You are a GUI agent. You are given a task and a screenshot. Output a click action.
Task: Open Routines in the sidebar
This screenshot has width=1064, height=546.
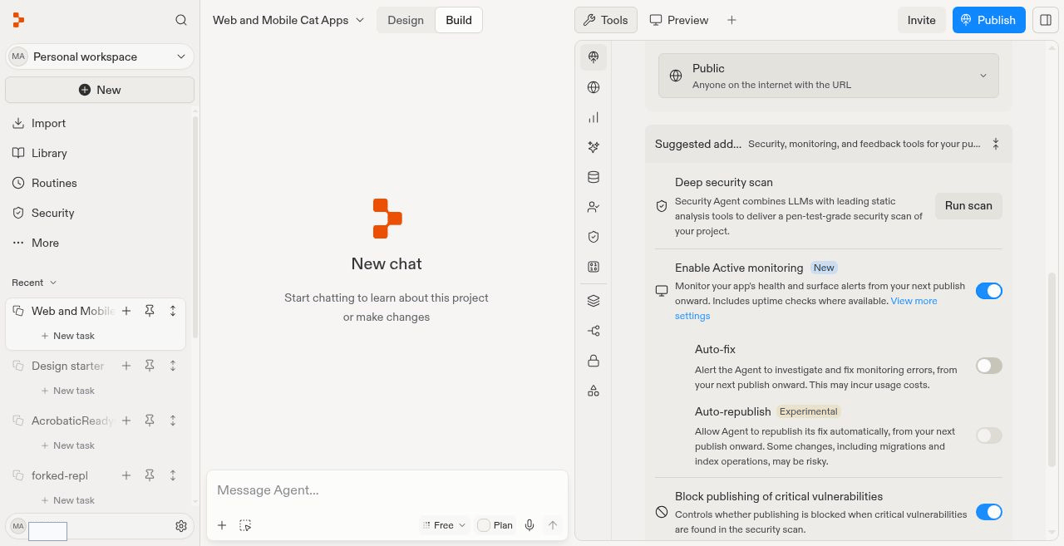pos(54,183)
